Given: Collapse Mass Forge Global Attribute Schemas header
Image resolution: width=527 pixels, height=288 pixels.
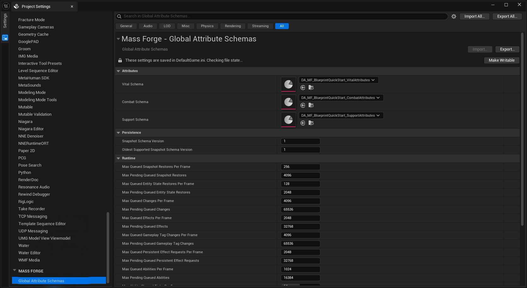Looking at the screenshot, I should [x=118, y=39].
